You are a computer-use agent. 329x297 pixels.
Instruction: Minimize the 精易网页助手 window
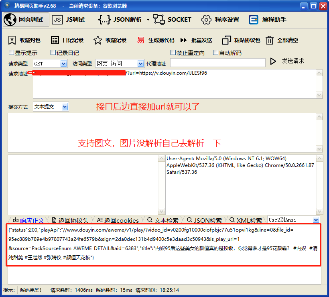(303, 6)
